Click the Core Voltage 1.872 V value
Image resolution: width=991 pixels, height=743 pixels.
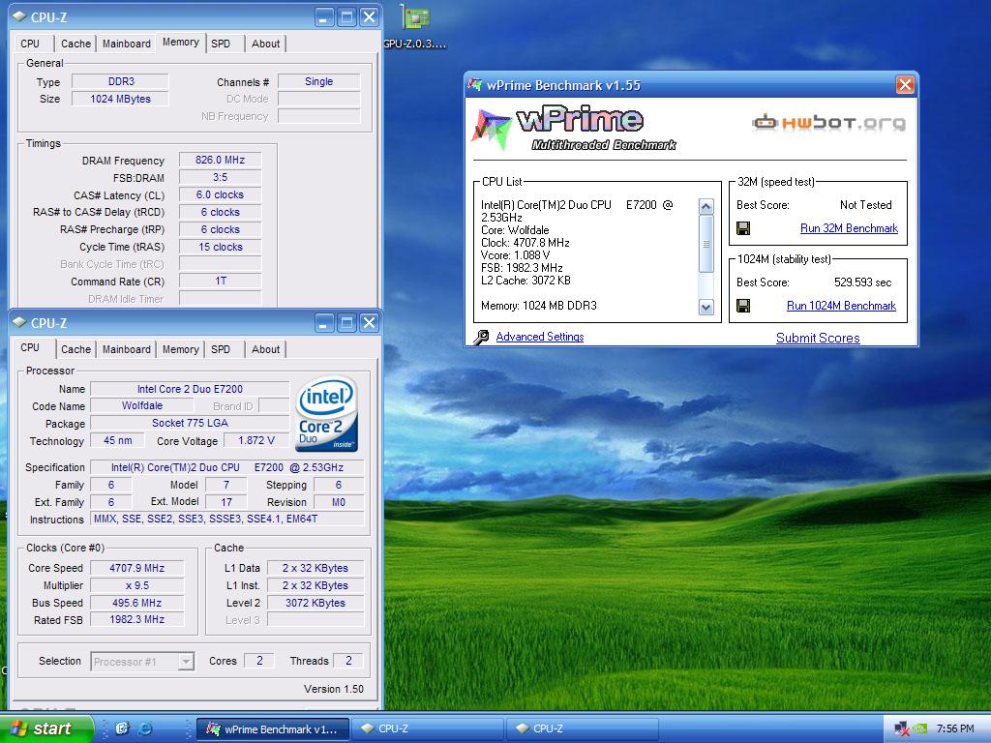255,440
